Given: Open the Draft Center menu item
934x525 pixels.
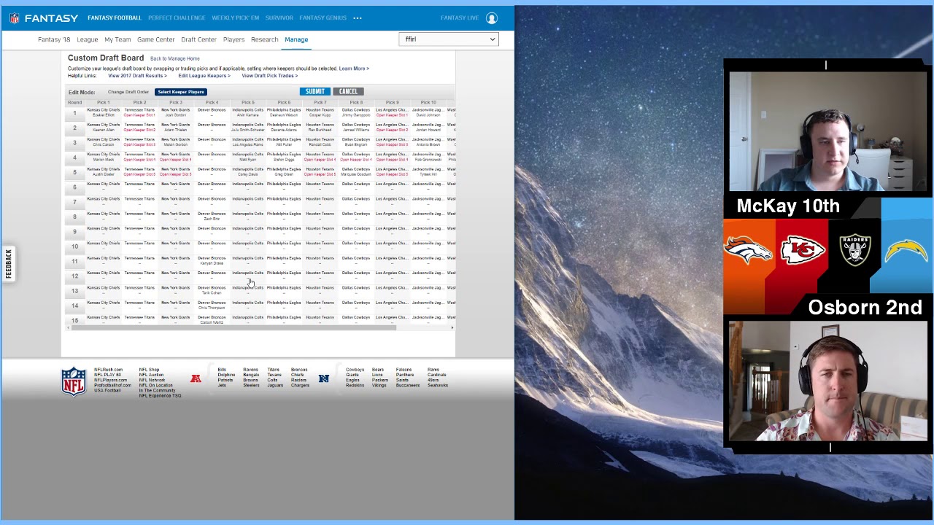Looking at the screenshot, I should pos(198,39).
